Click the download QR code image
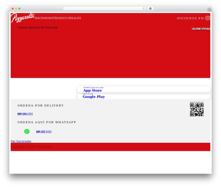The height and width of the screenshot is (187, 221). (x=197, y=110)
